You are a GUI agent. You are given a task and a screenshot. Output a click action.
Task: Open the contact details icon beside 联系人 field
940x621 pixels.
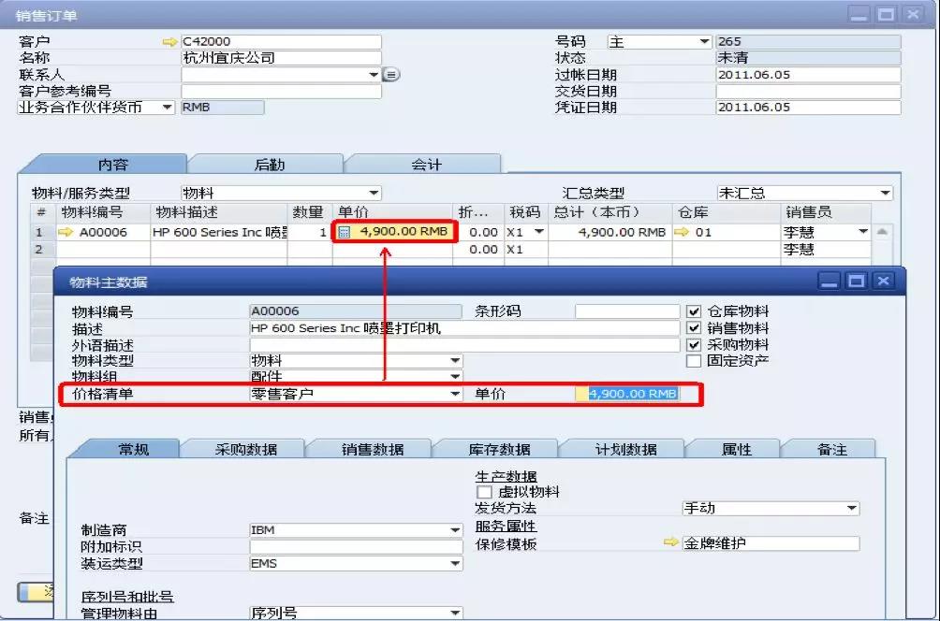[391, 73]
